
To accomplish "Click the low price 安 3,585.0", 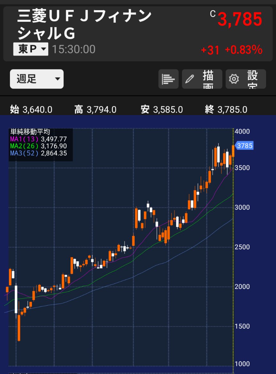I will point(162,110).
